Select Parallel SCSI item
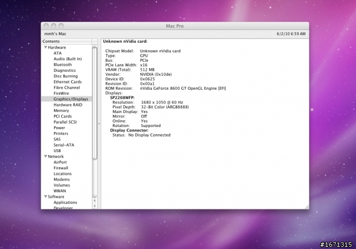356x249 pixels. coord(65,122)
